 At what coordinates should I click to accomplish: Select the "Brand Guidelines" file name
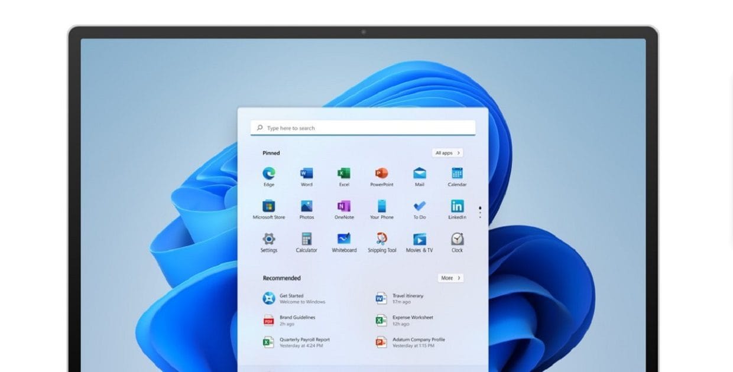(x=297, y=317)
